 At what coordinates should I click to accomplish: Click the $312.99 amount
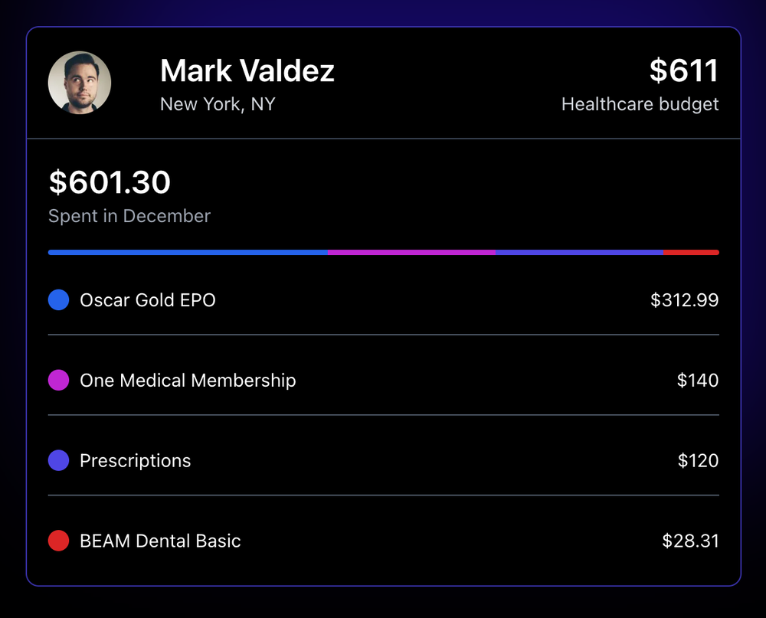pos(684,300)
